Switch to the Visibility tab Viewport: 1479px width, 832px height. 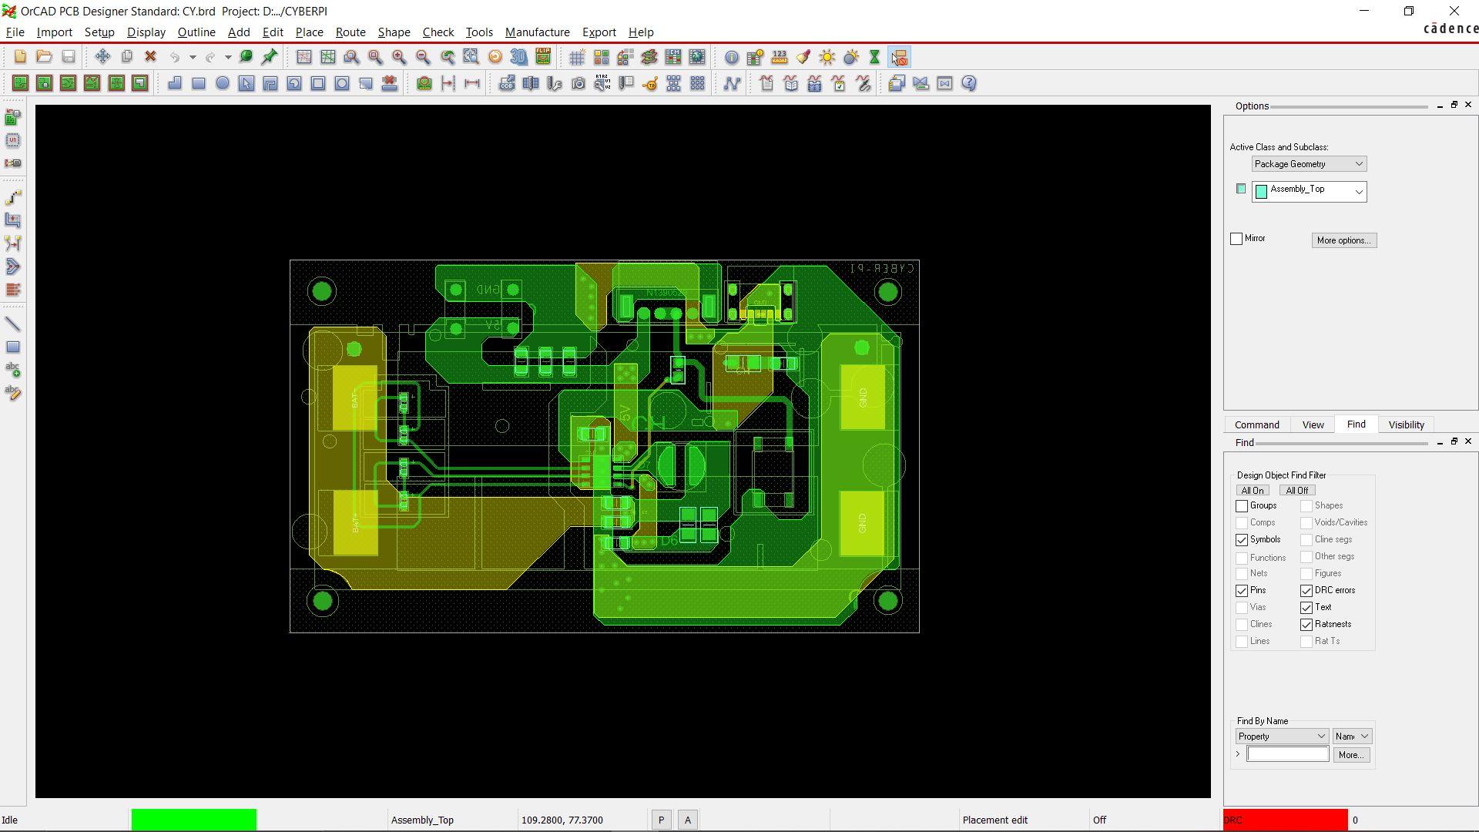coord(1406,425)
